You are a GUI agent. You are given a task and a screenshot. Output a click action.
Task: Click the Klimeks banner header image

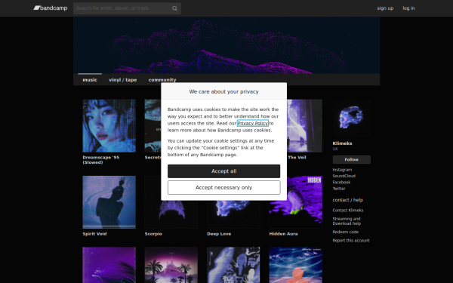pyautogui.click(x=226, y=45)
